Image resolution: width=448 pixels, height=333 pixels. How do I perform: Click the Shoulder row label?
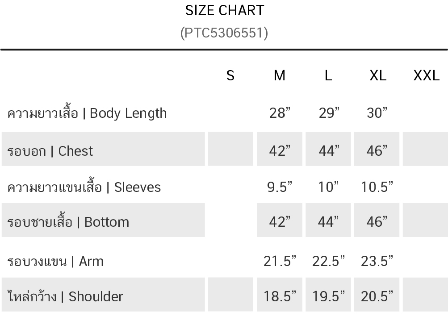click(x=65, y=296)
